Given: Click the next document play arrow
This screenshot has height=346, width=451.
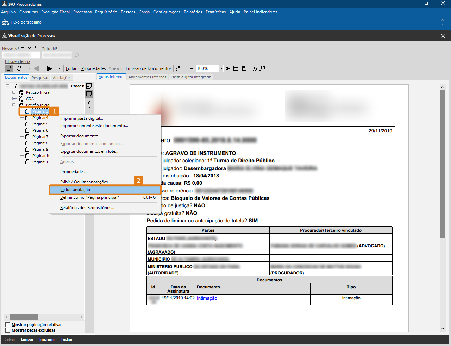Looking at the screenshot, I should pyautogui.click(x=49, y=68).
